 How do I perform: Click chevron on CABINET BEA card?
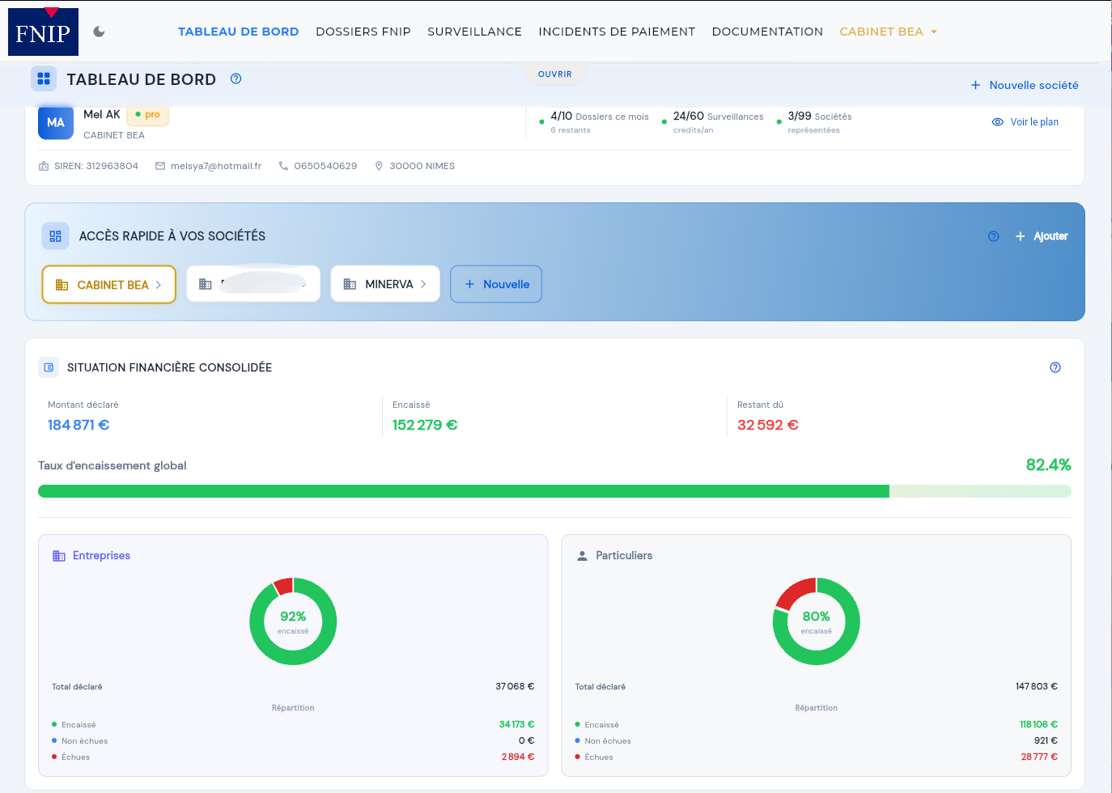tap(159, 285)
